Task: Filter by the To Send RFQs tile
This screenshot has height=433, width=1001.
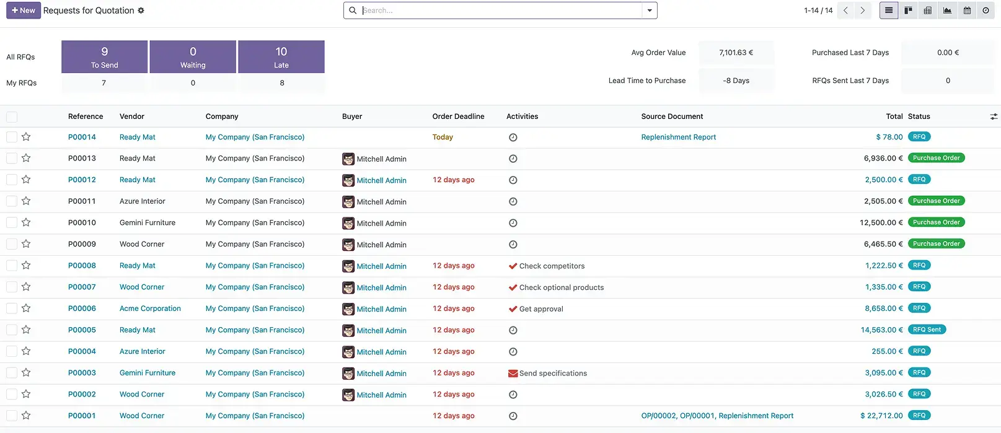Action: point(105,57)
